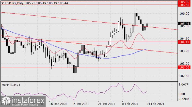Click the 16 Dec 2020 date label
The height and width of the screenshot is (107, 192).
(58, 104)
